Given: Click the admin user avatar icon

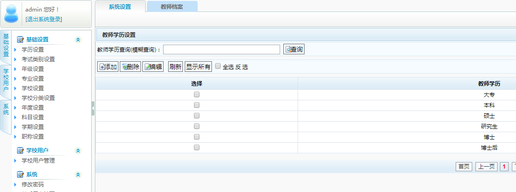Looking at the screenshot, I should coord(12,14).
